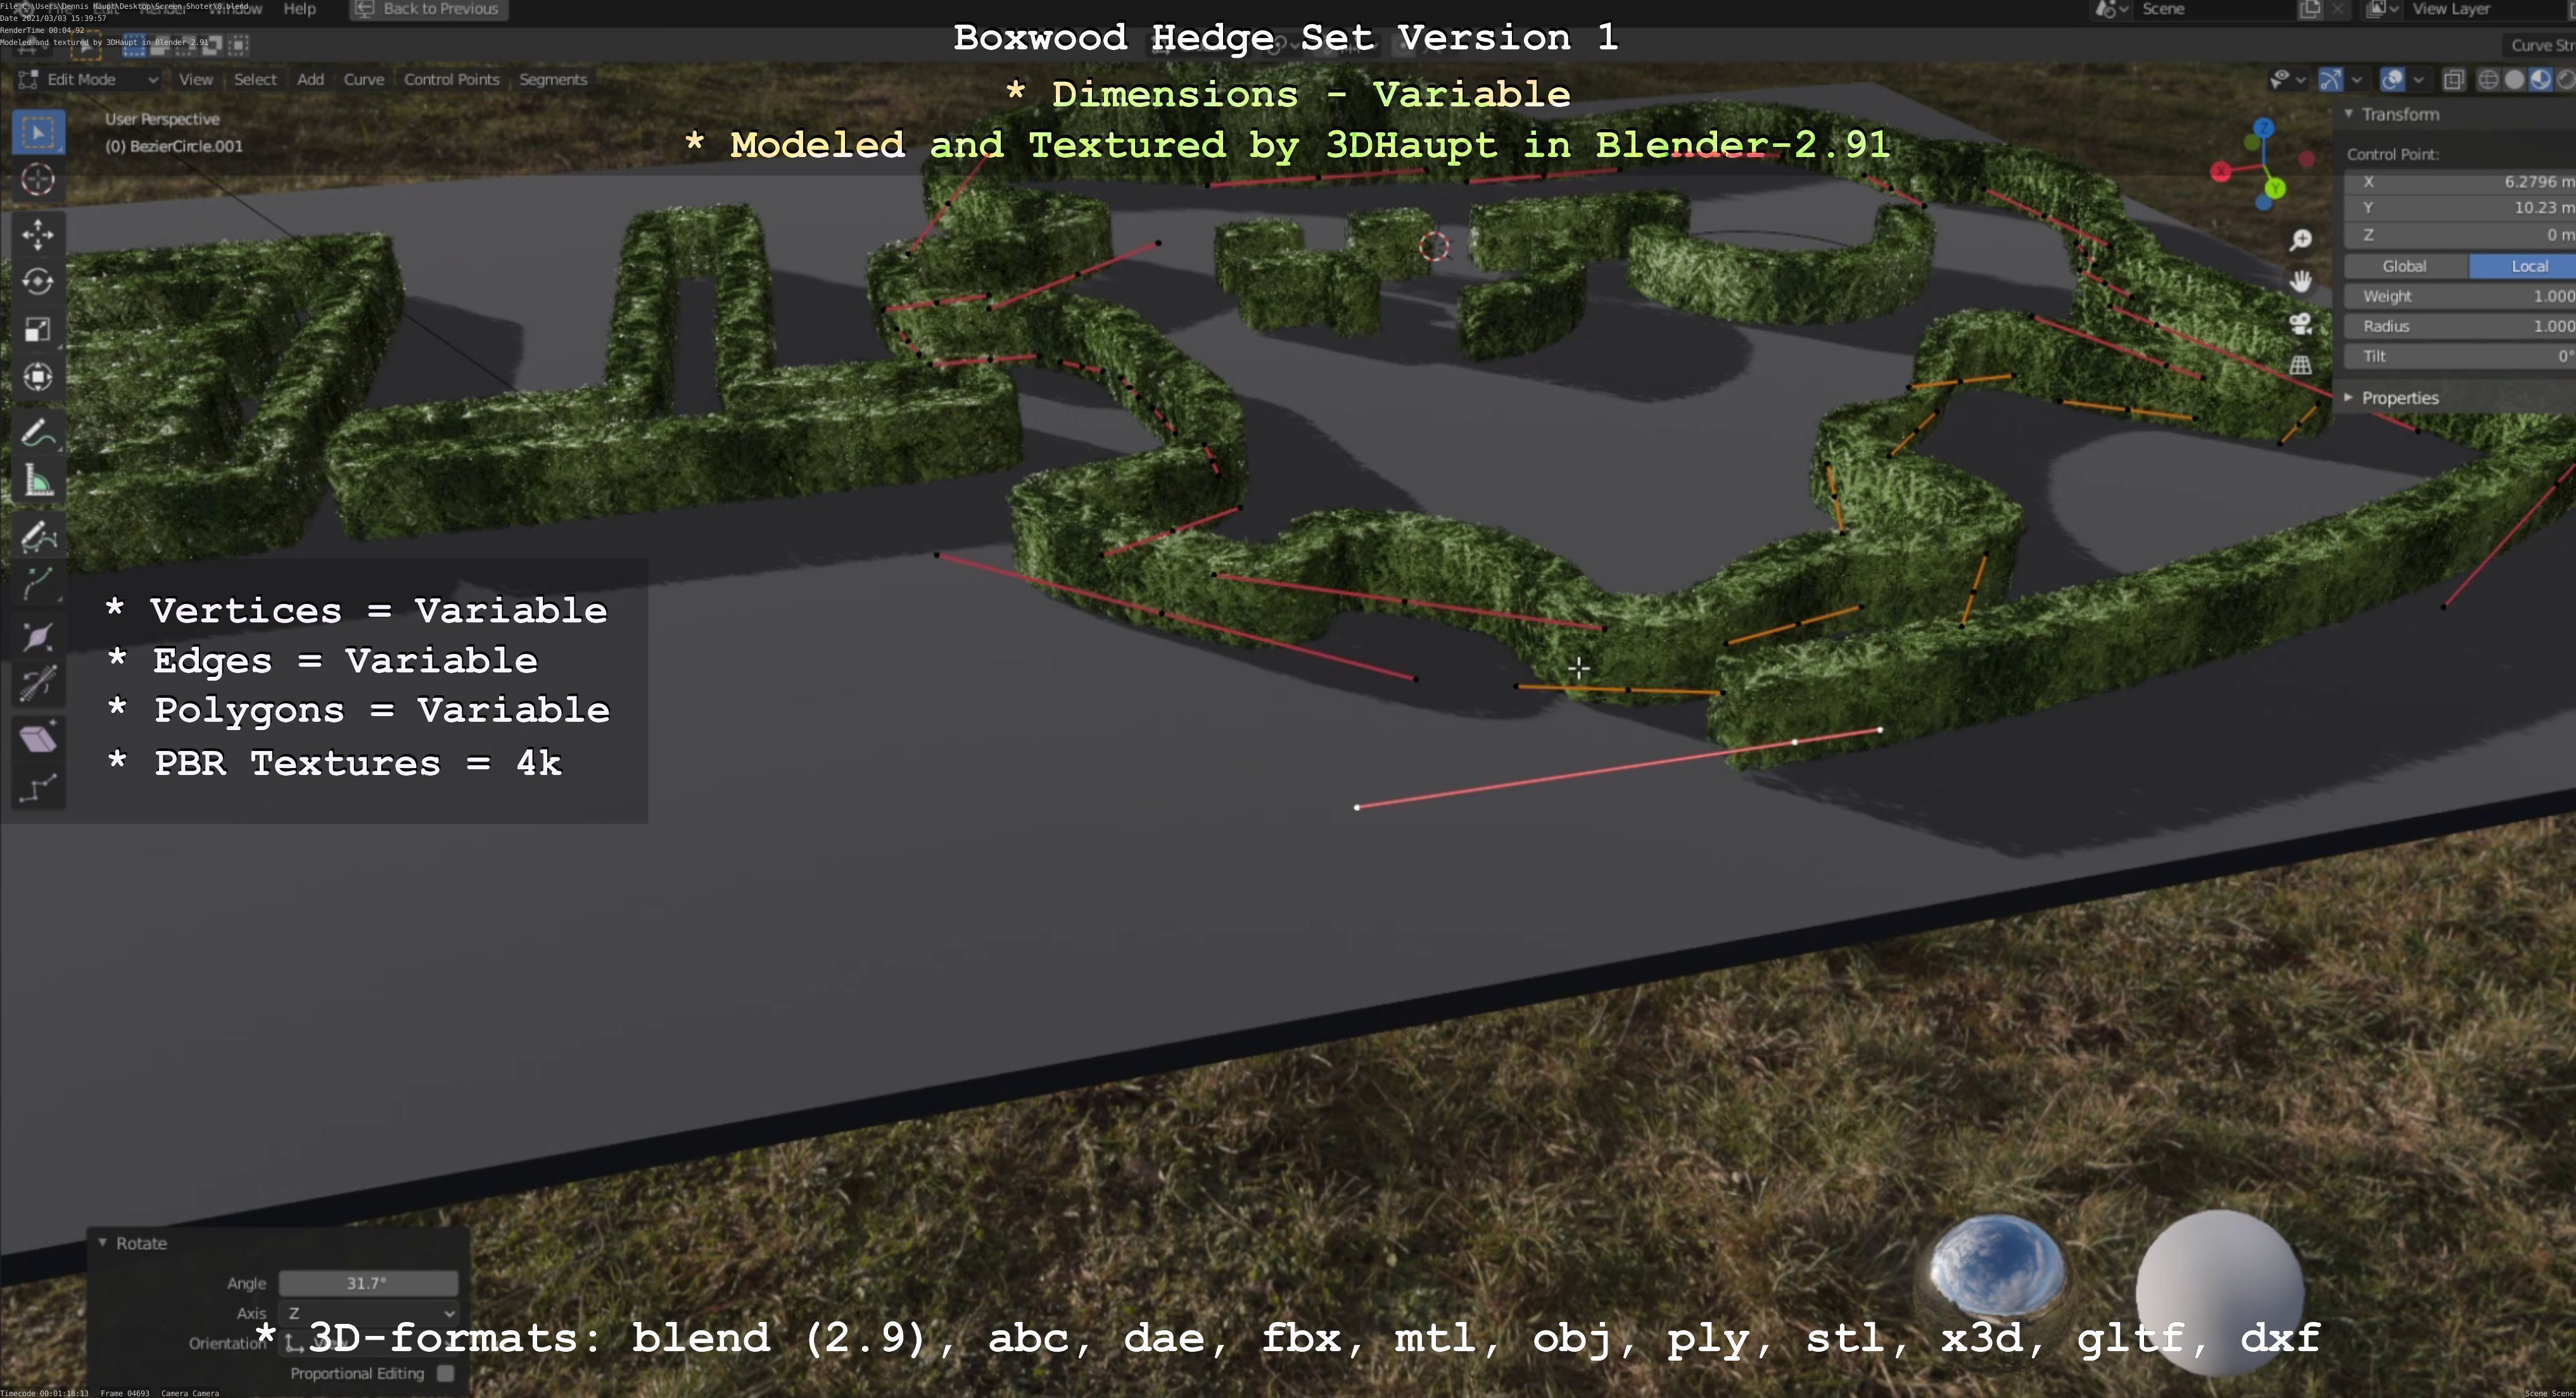
Task: Select the Select Box tool
Action: tap(38, 133)
